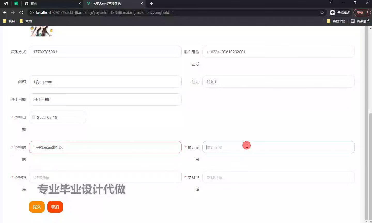
Task: Open the 体检日期 date picker
Action: (58, 117)
